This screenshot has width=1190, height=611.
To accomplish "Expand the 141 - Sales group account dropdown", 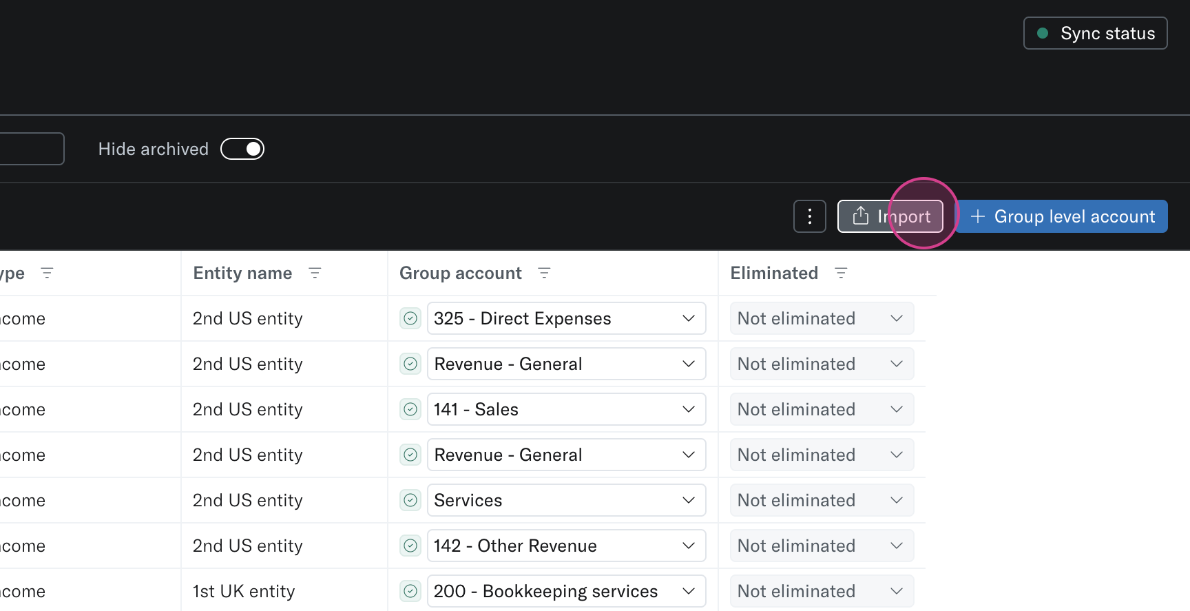I will click(x=566, y=409).
